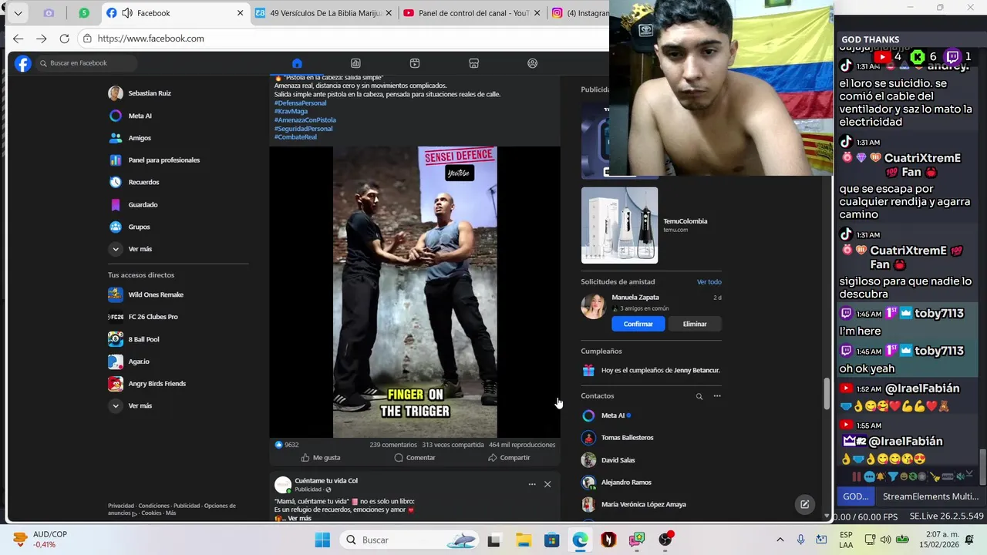This screenshot has width=987, height=555.
Task: Click Compartir on the video post
Action: coord(509,458)
